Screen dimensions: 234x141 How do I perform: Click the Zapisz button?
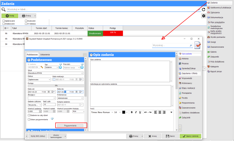(x=170, y=136)
